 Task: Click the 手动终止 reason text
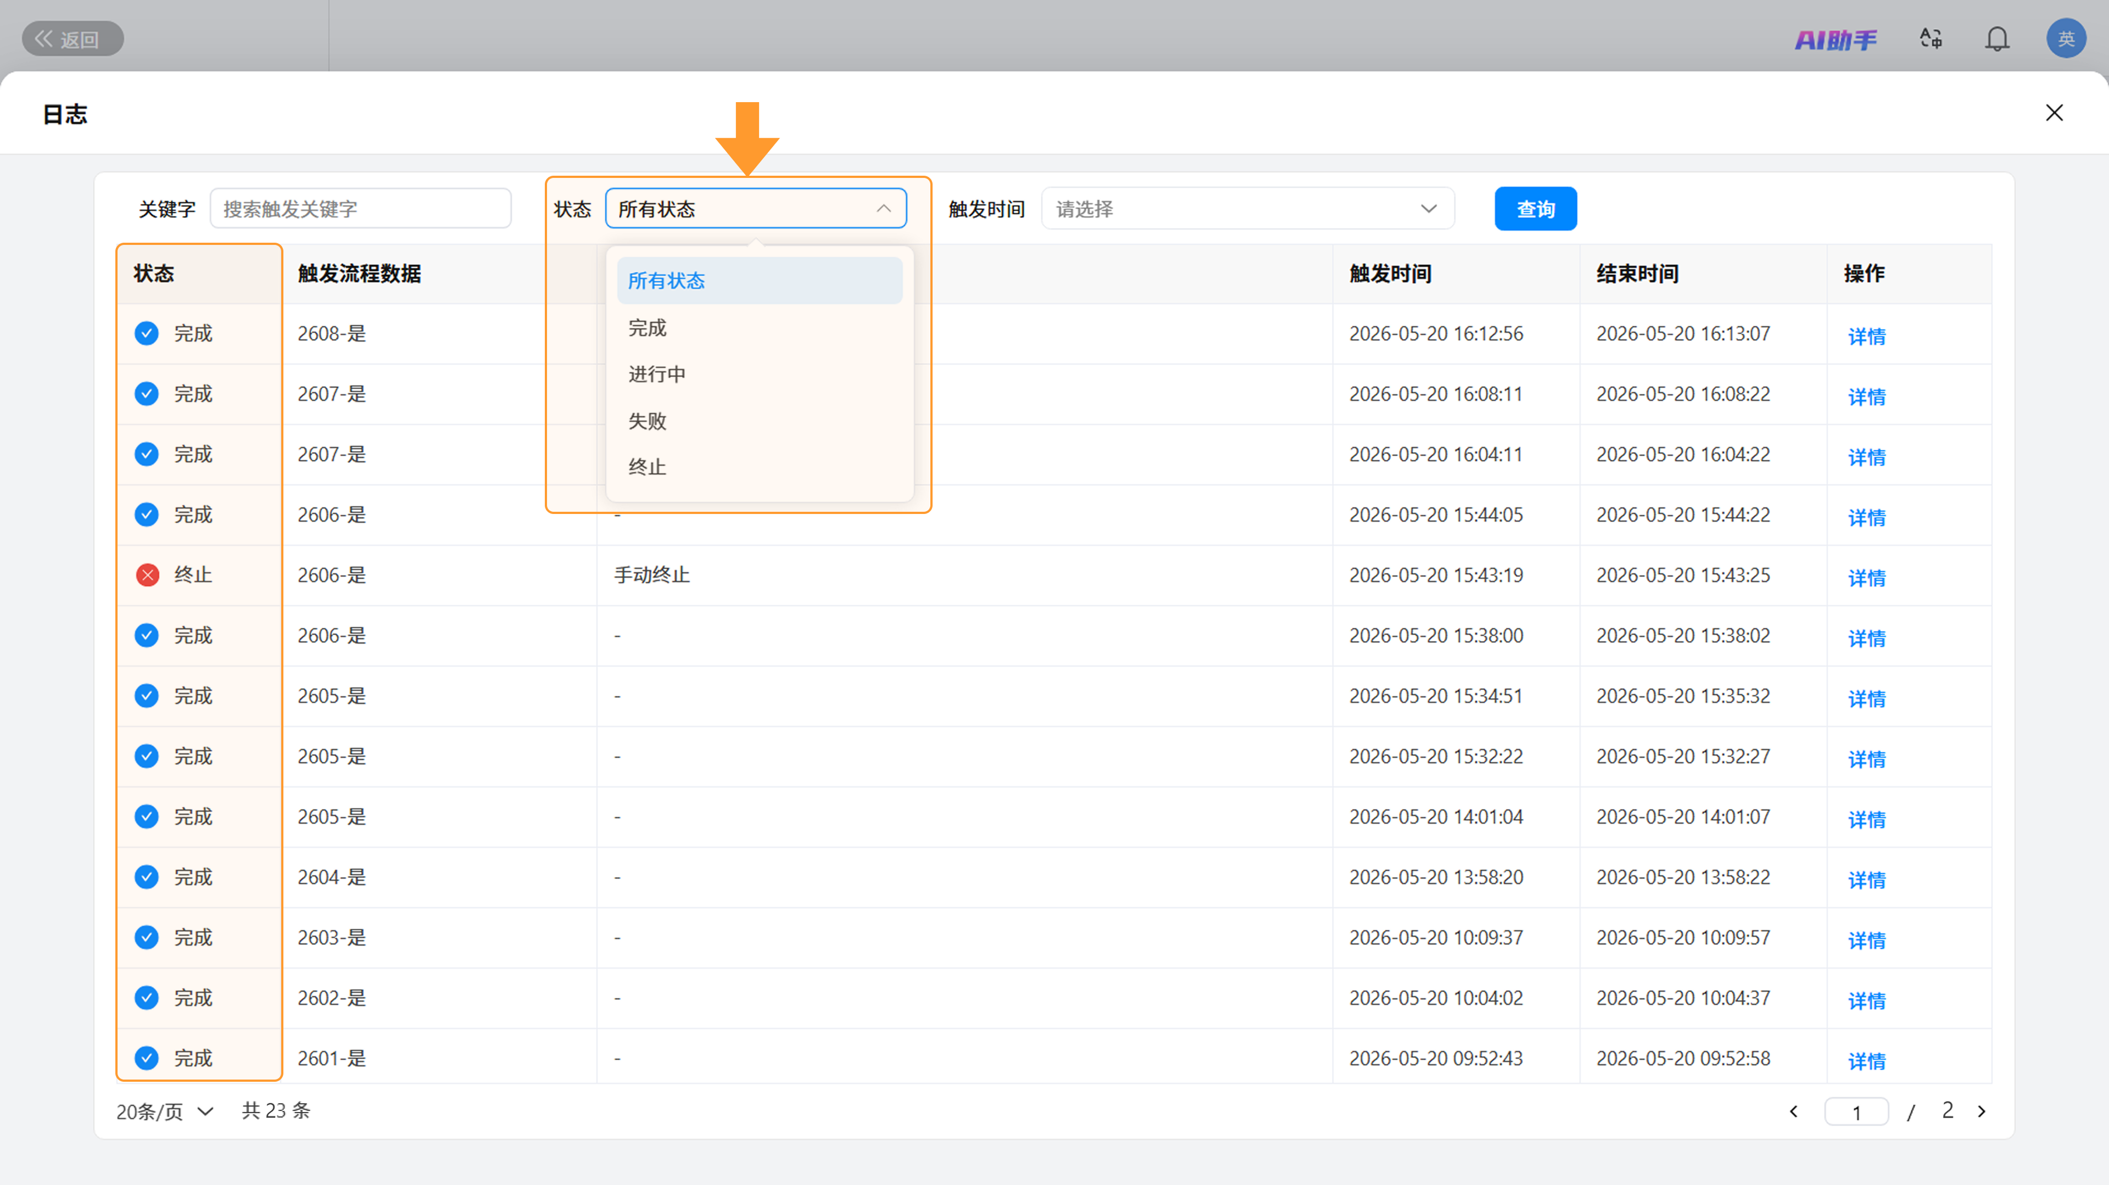[x=652, y=575]
